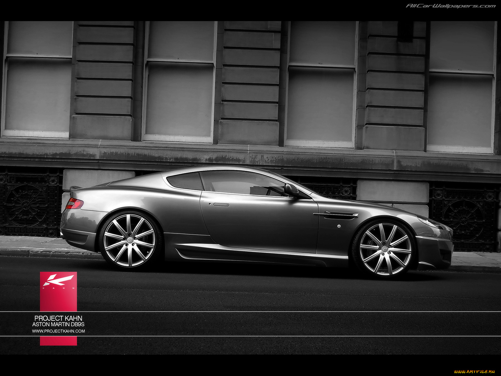Click the rear spoiler lip
This screenshot has height=376, width=501.
tap(75, 188)
